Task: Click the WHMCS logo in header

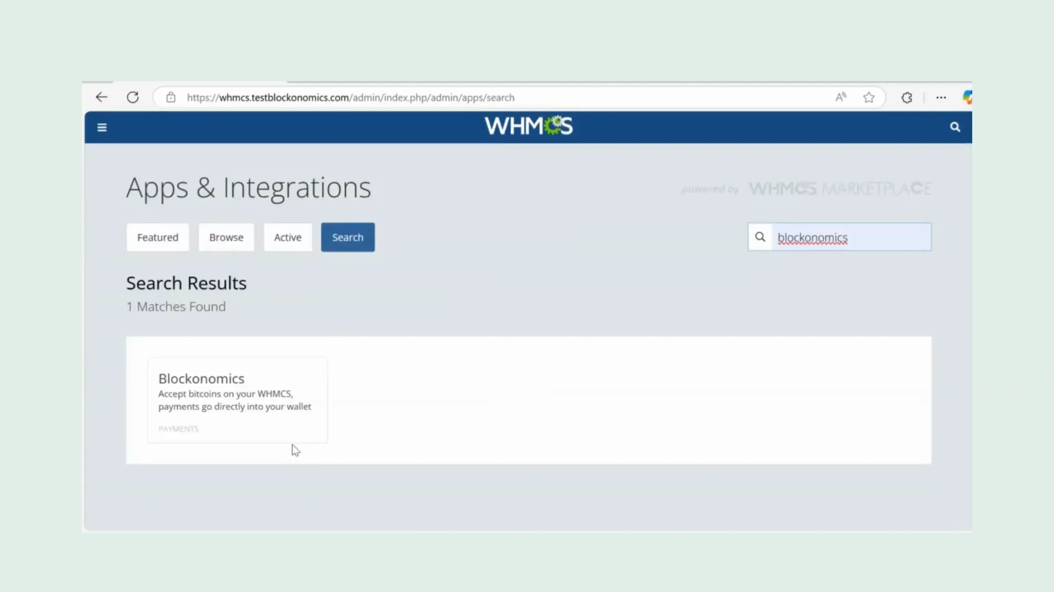Action: 528,127
